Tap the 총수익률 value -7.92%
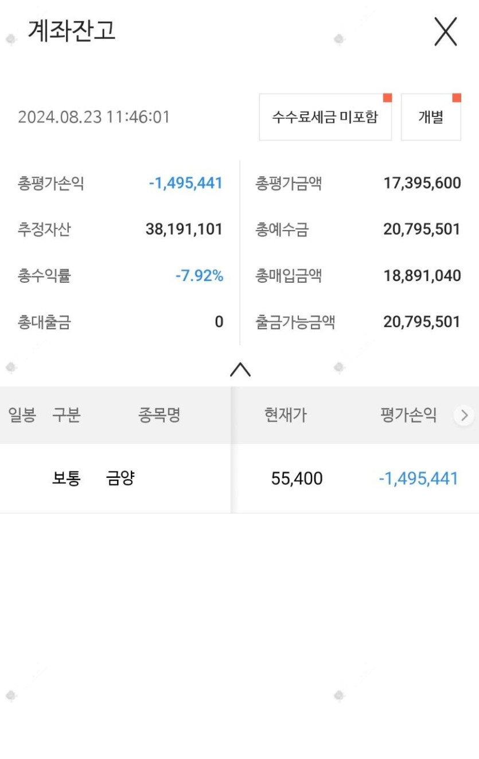479x759 pixels. click(199, 276)
